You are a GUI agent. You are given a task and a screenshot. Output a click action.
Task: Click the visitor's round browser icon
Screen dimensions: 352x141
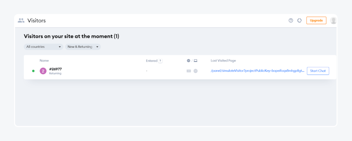point(195,71)
